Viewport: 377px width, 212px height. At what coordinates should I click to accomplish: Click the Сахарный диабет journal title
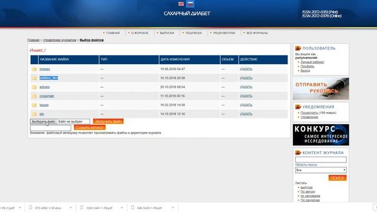pos(187,14)
